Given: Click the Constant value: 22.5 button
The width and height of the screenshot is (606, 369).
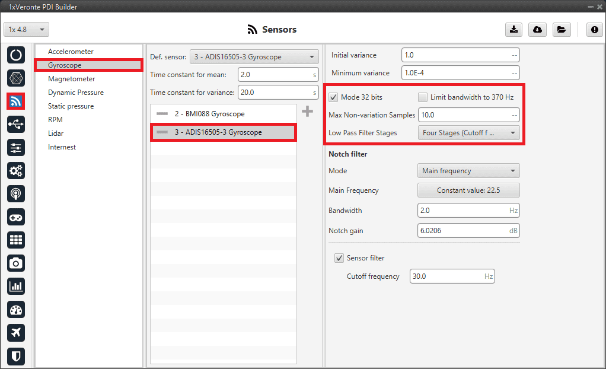Looking at the screenshot, I should click(468, 190).
